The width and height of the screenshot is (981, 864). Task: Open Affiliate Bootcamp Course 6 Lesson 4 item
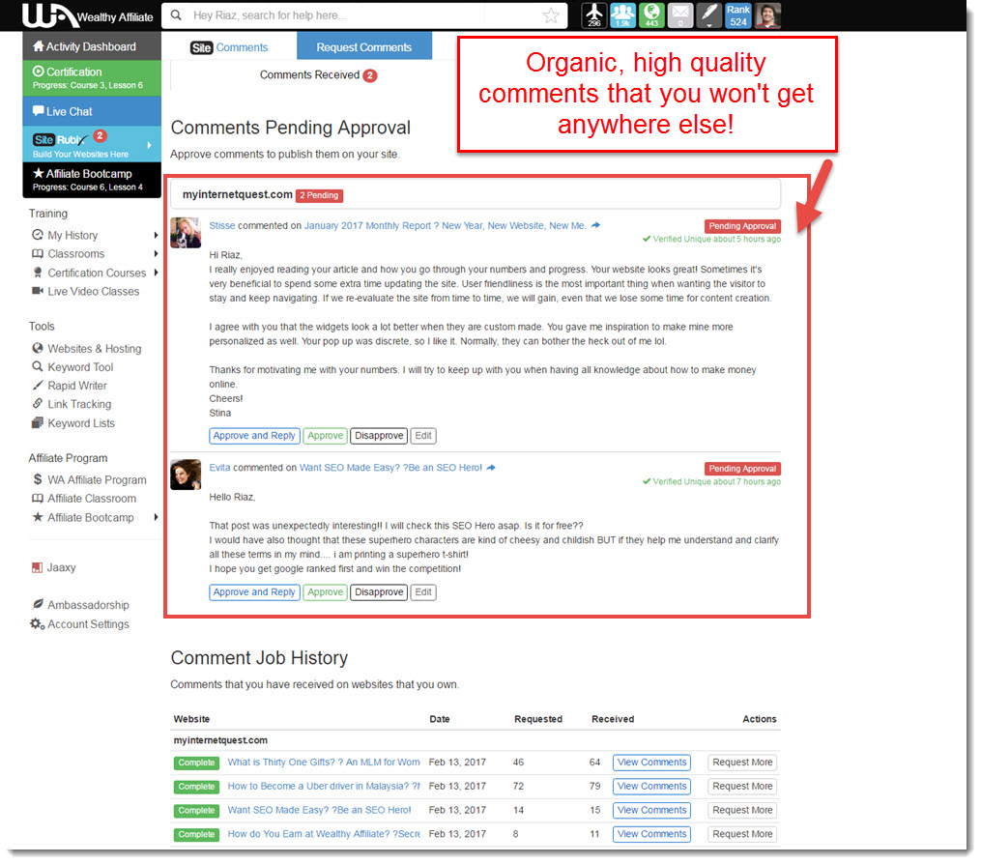(x=92, y=180)
